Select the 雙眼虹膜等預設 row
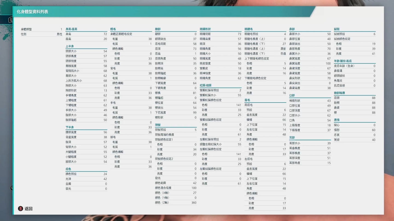The width and height of the screenshot is (394, 221). coord(221,90)
